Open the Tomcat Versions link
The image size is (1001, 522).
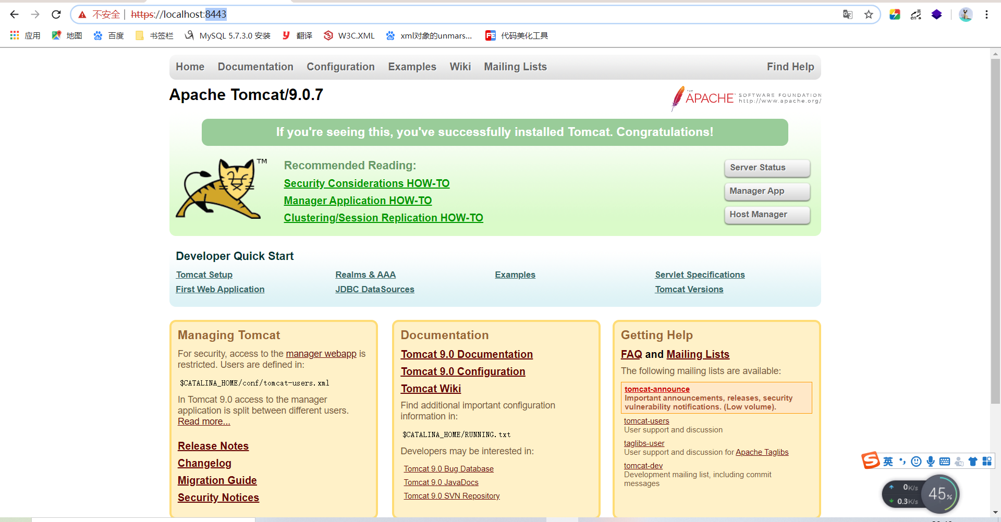689,289
